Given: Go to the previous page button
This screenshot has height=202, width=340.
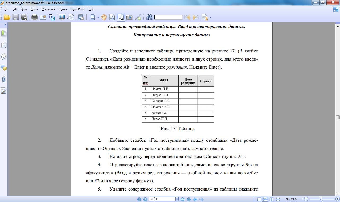Looking at the screenshot, I should pyautogui.click(x=145, y=199).
